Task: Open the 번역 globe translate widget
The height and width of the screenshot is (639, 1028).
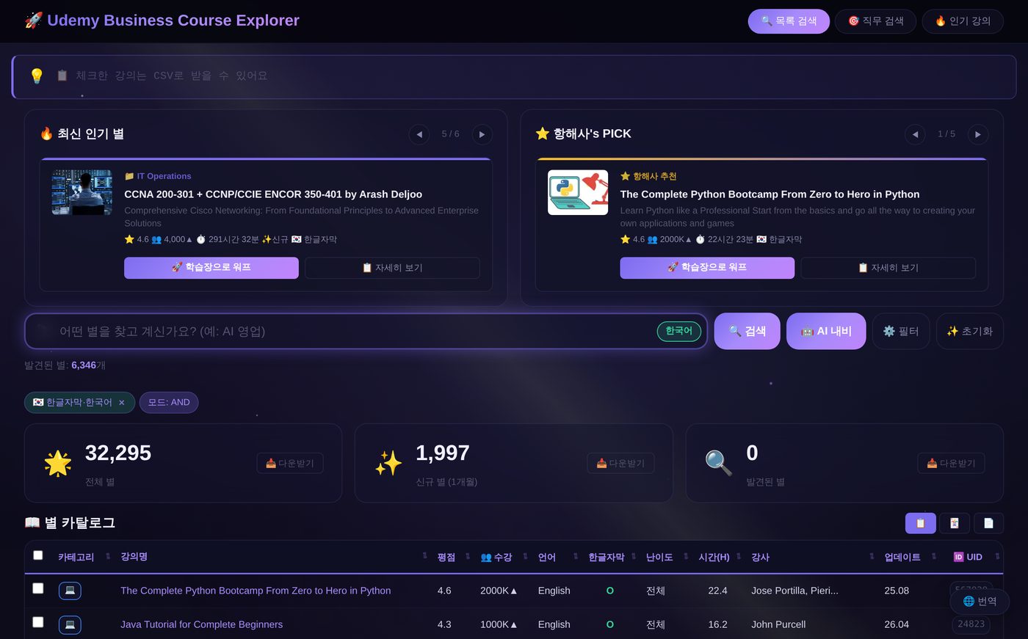Action: point(980,602)
